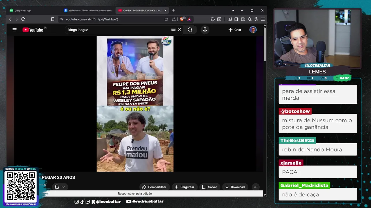Open a new browser tab with plus
The image size is (371, 208).
coord(173,10)
